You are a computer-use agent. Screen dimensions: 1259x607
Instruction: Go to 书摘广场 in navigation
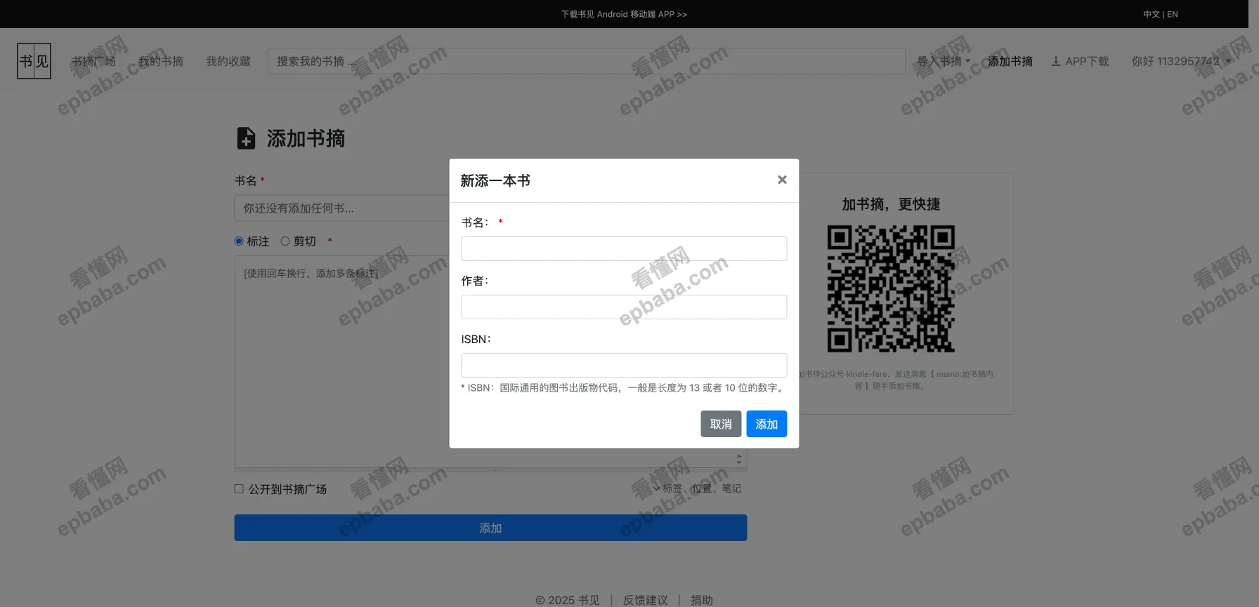(93, 61)
